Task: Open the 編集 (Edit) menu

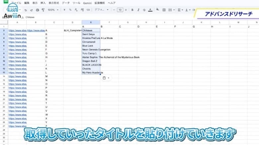Action: pos(27,3)
